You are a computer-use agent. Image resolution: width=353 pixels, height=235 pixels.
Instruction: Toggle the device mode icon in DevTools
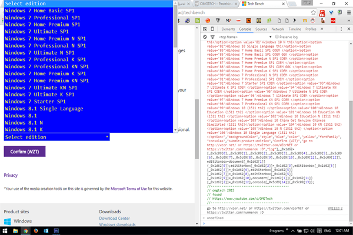click(214, 29)
